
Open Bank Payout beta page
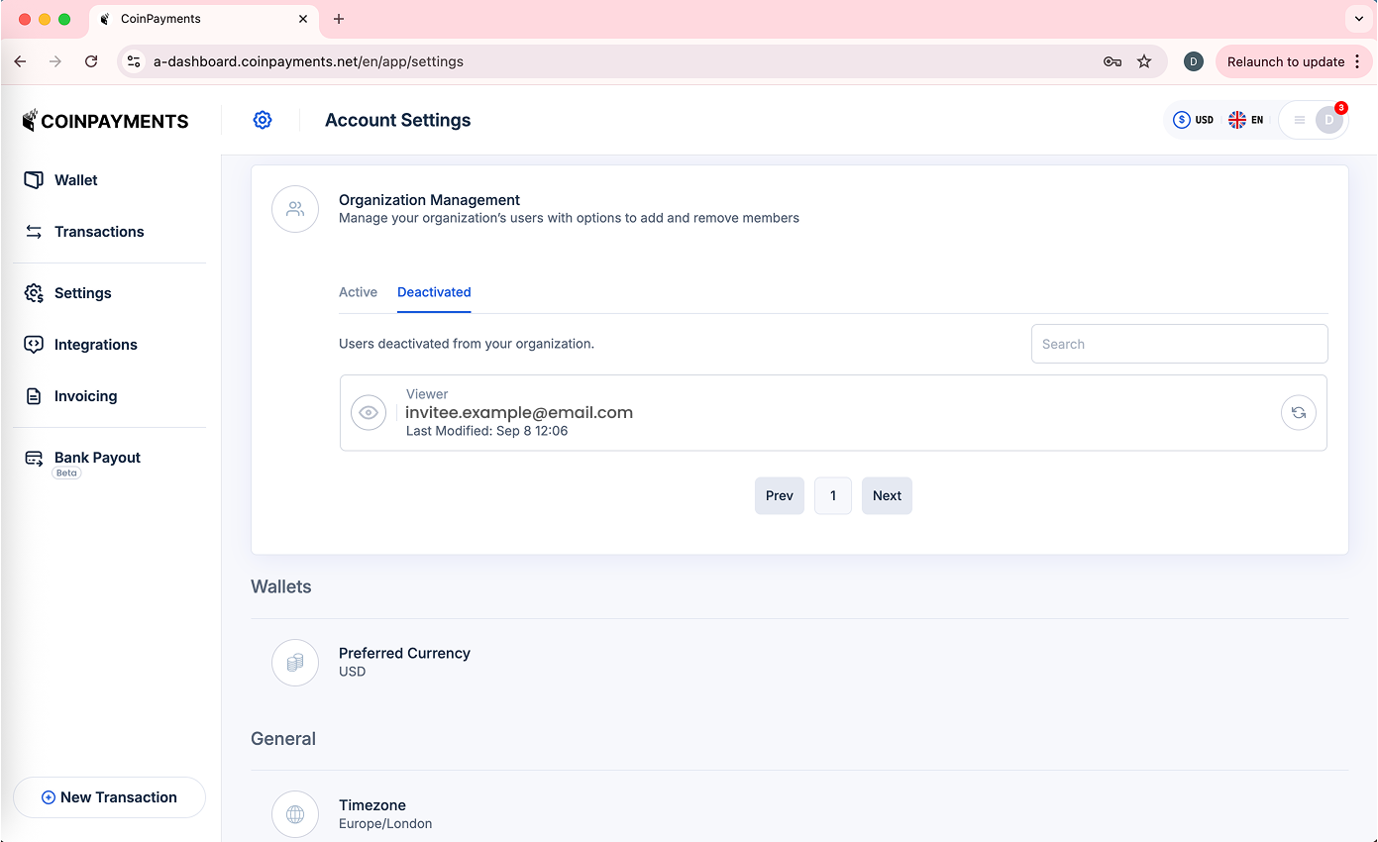(x=97, y=458)
